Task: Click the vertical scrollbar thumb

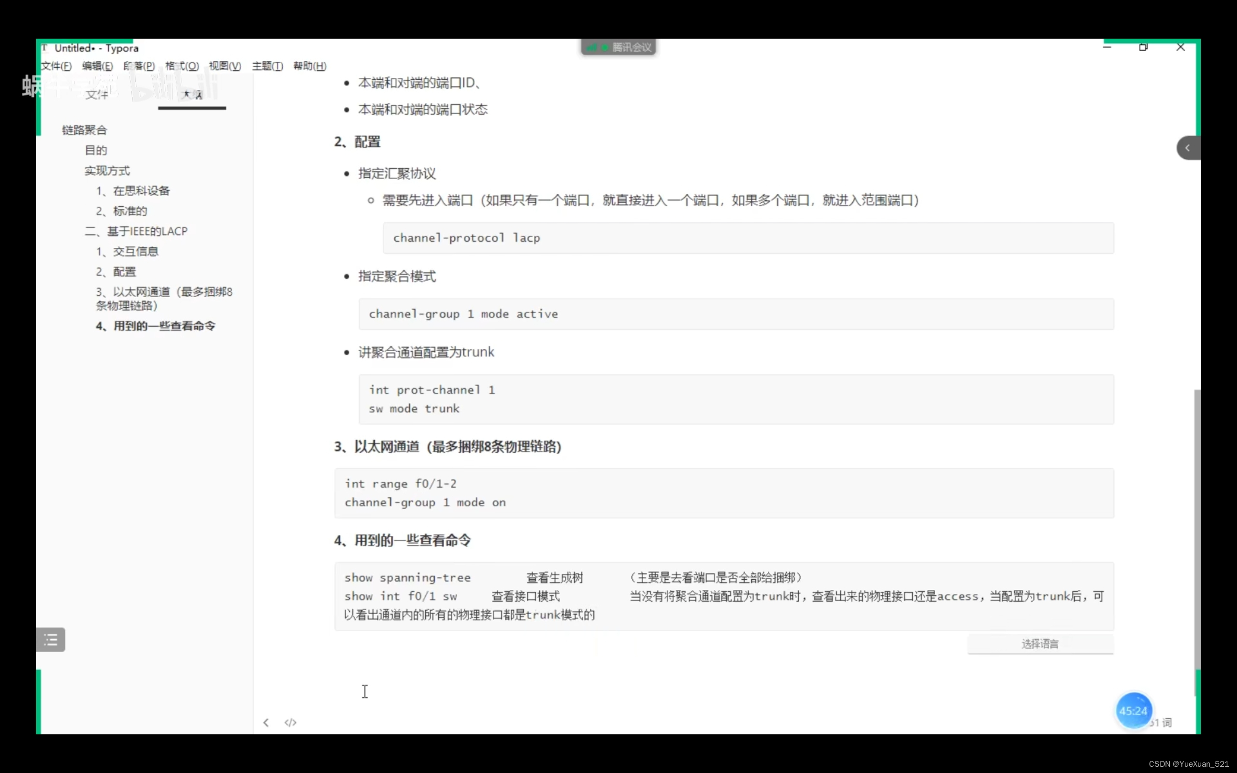Action: click(1197, 542)
